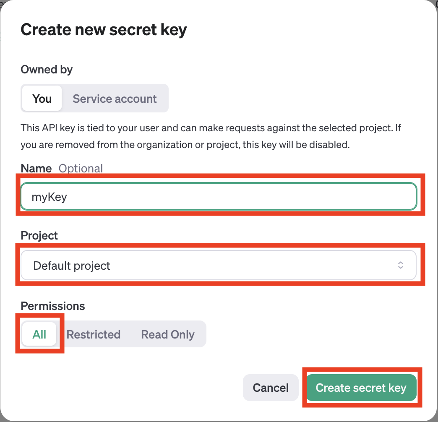Click the Optional hint beside Name
The height and width of the screenshot is (422, 438).
(81, 168)
